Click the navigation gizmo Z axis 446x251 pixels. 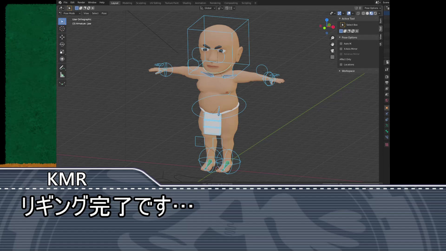pos(327,20)
